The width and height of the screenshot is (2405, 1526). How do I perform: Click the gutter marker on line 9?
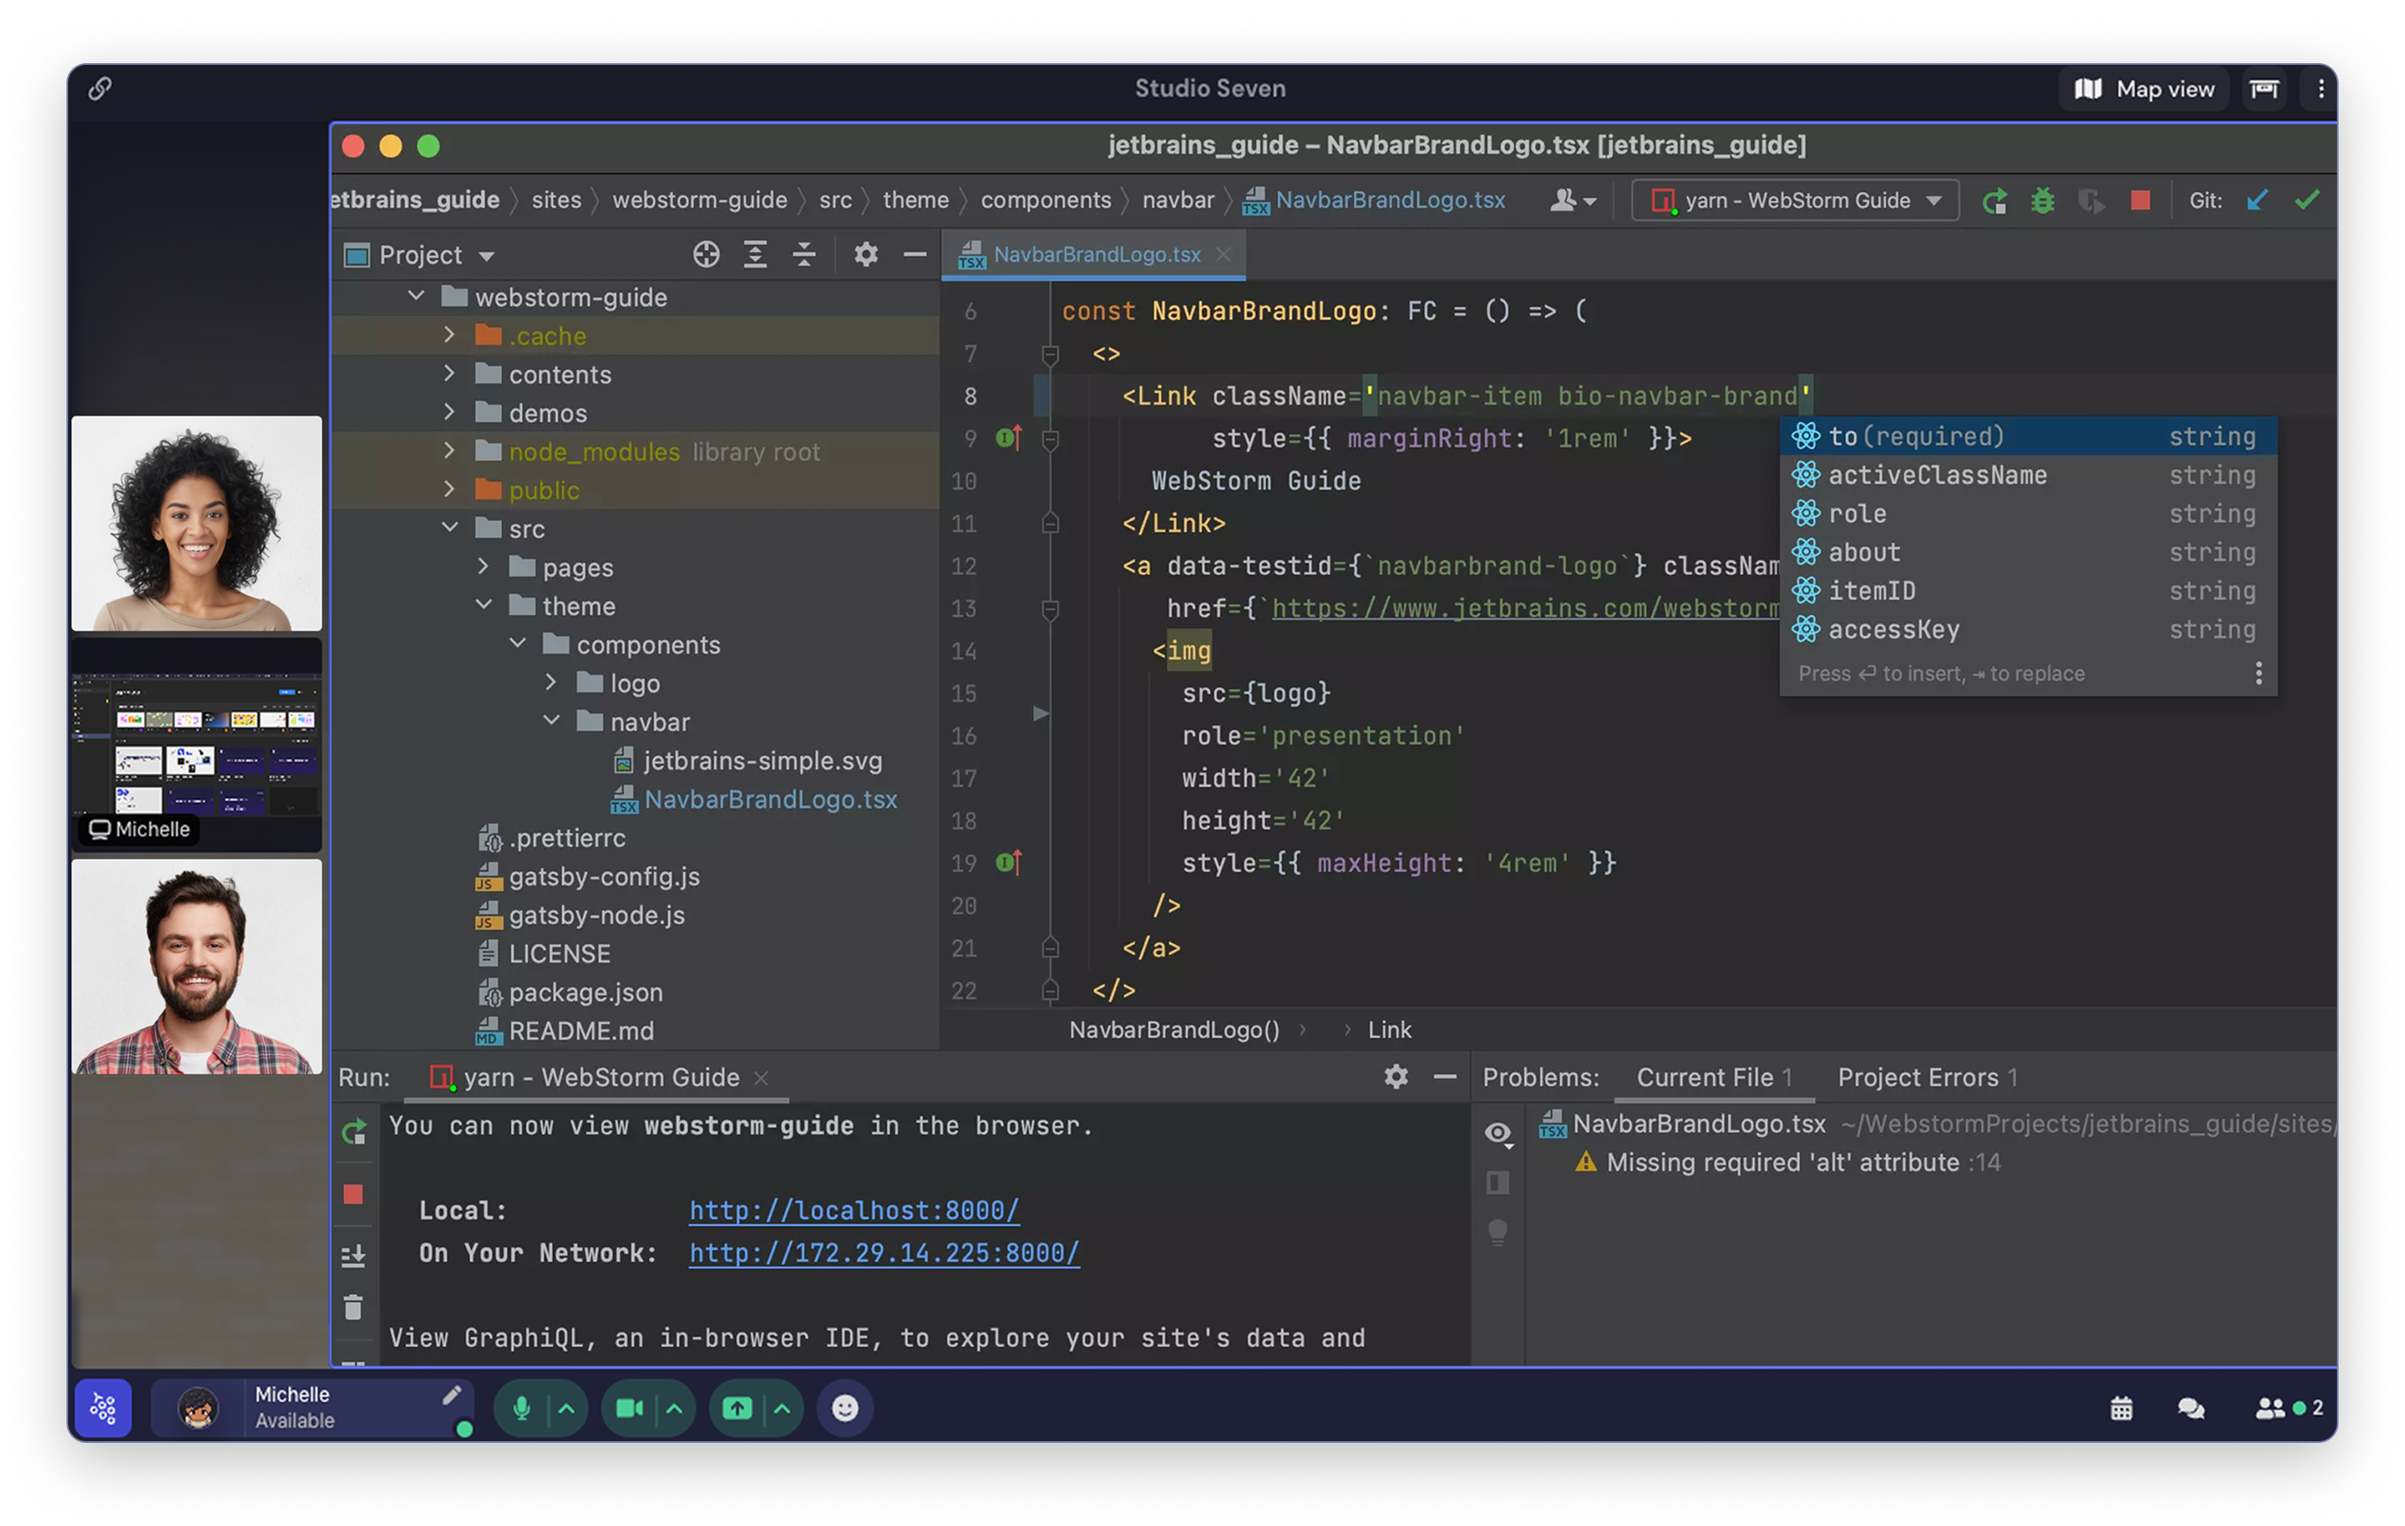pos(1009,438)
